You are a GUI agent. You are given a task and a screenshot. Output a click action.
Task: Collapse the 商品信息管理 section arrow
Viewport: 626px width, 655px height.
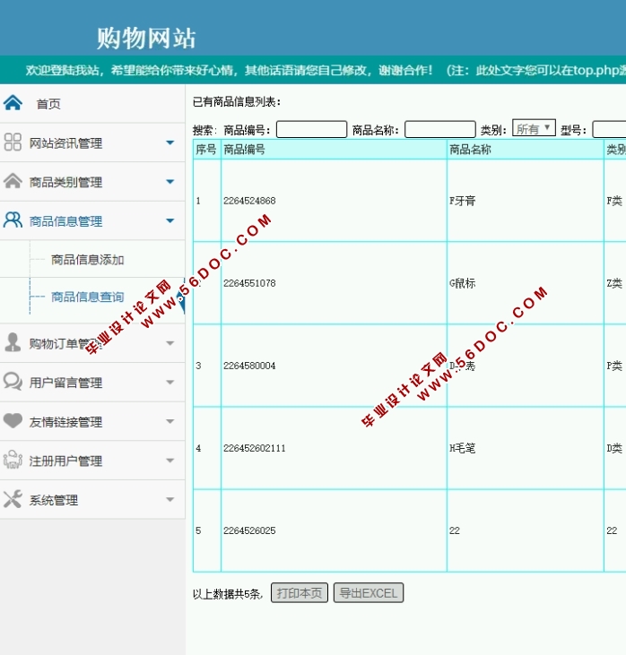click(x=170, y=220)
